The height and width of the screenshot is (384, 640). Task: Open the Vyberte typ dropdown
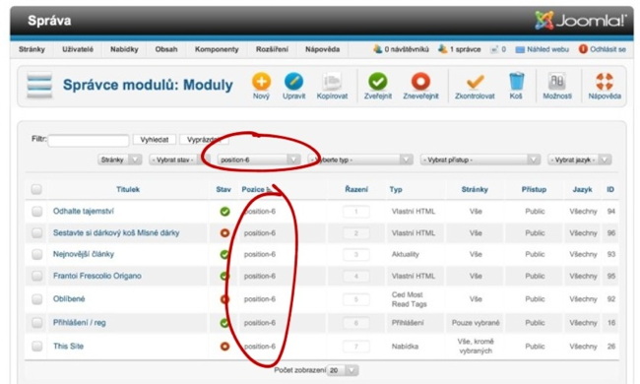[360, 160]
